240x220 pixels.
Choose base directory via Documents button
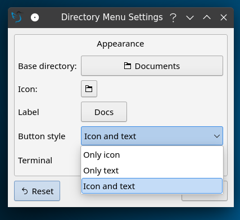tap(152, 66)
